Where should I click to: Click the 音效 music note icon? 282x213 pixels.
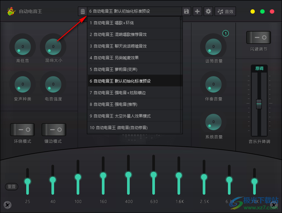pos(225,11)
